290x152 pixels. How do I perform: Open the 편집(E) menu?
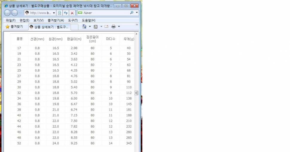(x=25, y=20)
